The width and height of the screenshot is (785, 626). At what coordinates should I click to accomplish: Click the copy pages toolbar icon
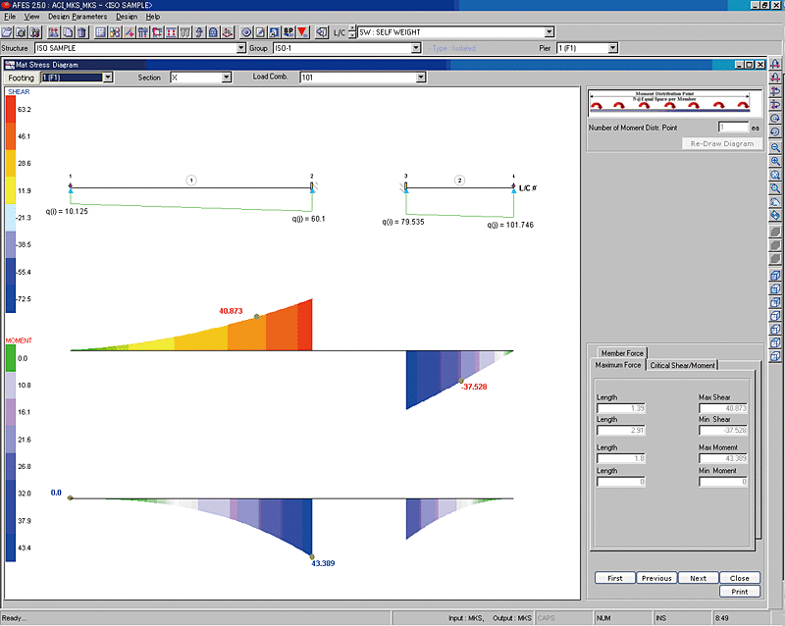68,32
